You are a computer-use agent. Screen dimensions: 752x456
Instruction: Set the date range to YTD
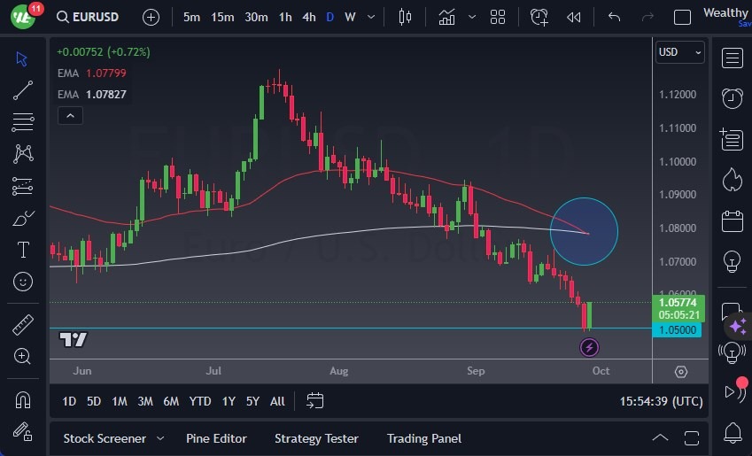(x=200, y=401)
